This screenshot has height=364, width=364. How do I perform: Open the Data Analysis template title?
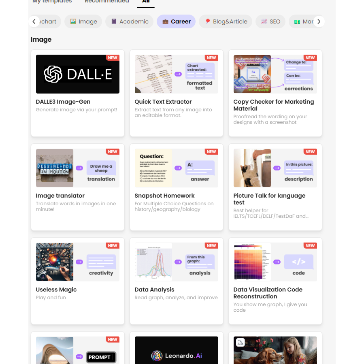tap(154, 289)
